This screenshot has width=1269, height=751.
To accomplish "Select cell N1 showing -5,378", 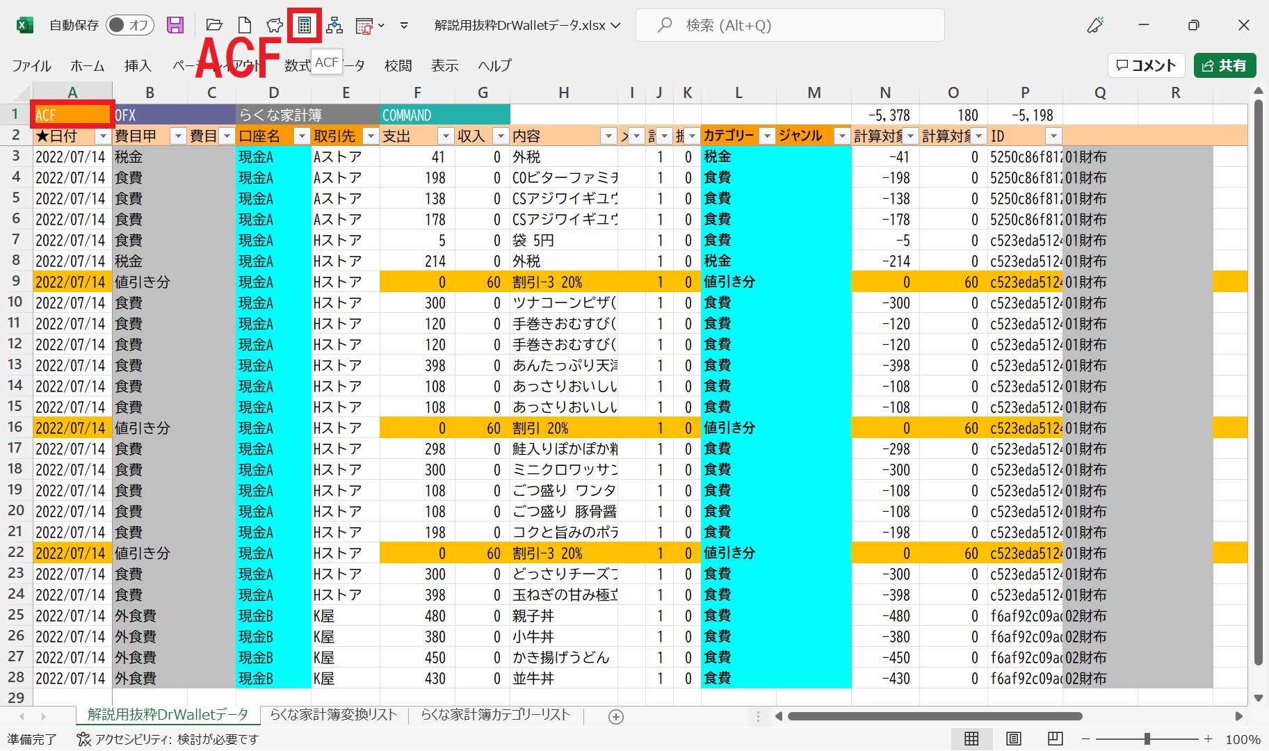I will (885, 115).
